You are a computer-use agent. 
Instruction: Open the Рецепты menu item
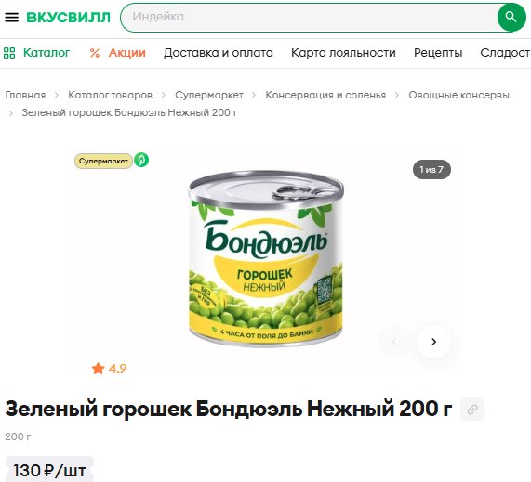click(438, 53)
